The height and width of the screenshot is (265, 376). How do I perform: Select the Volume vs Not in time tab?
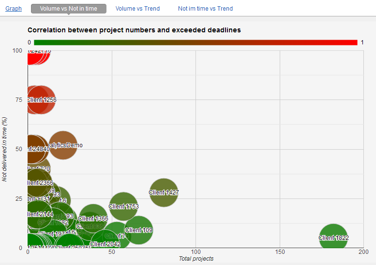(x=68, y=8)
